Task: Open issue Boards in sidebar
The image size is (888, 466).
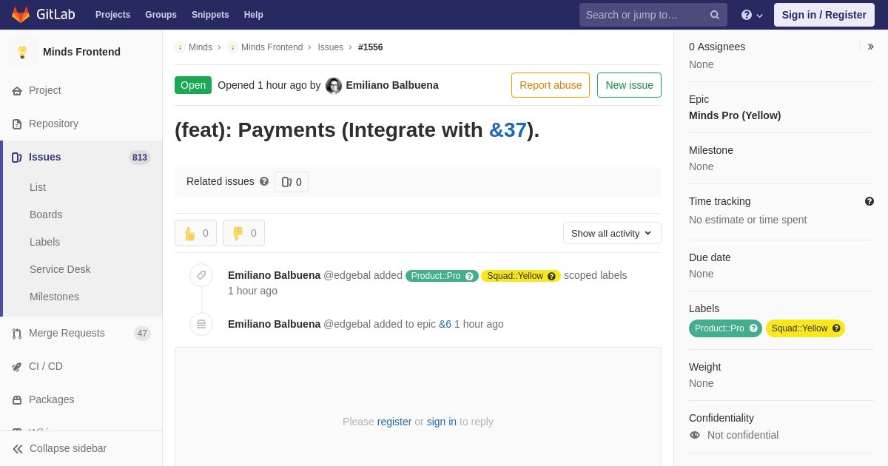Action: pyautogui.click(x=46, y=215)
